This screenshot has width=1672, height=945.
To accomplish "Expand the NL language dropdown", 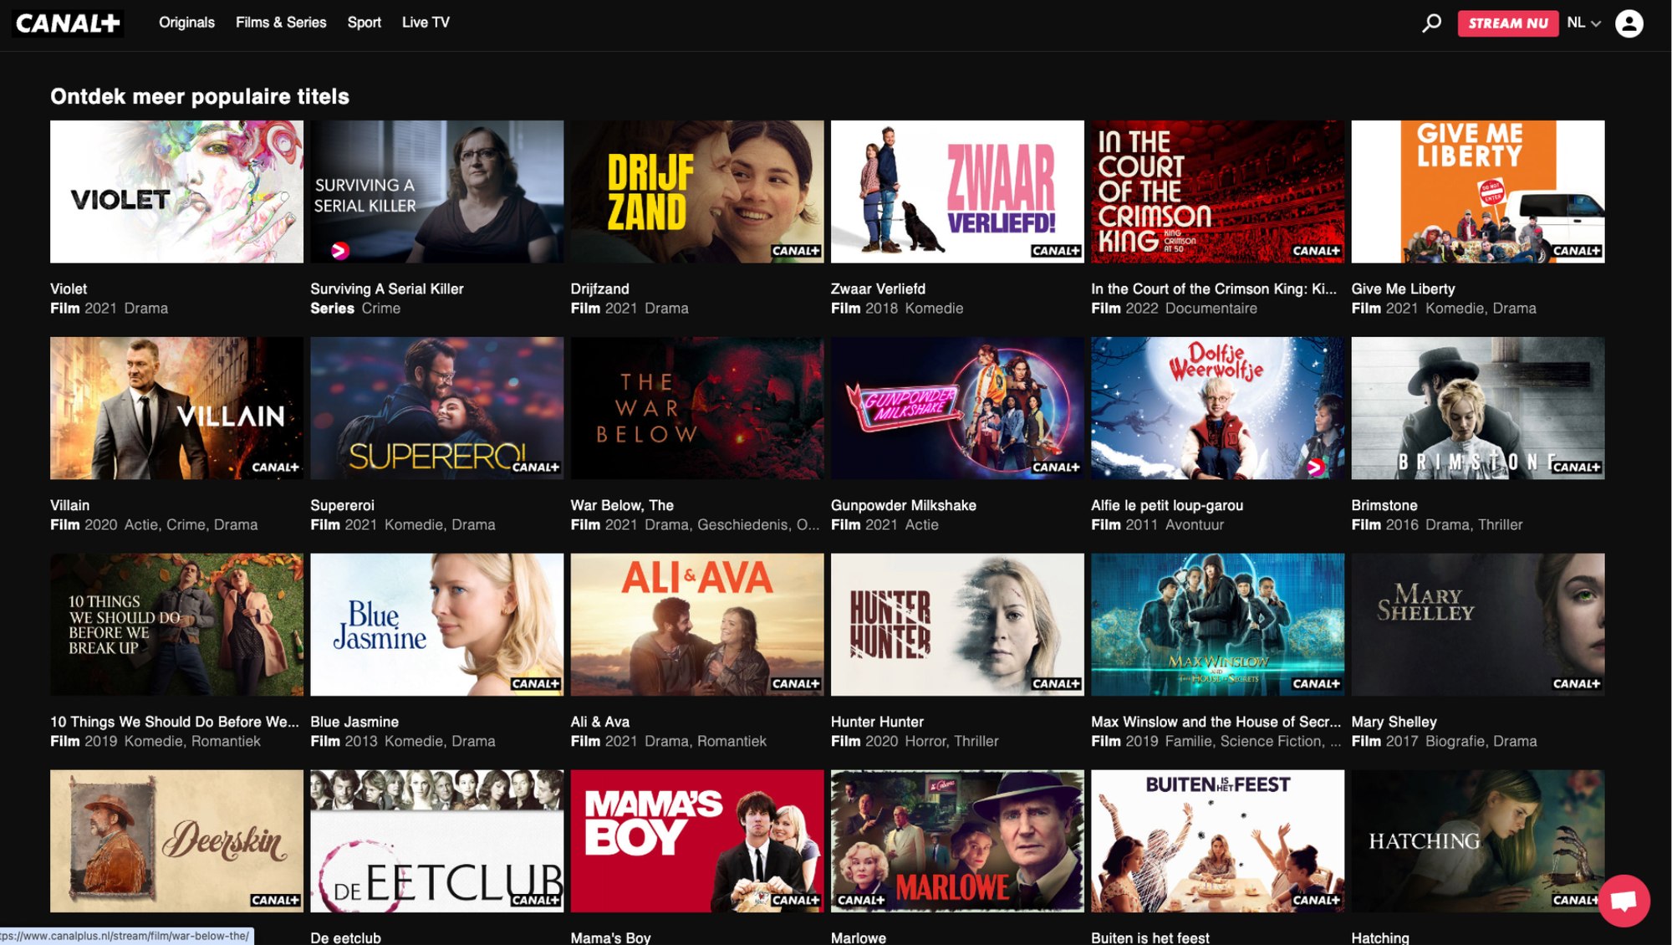I will (1584, 23).
